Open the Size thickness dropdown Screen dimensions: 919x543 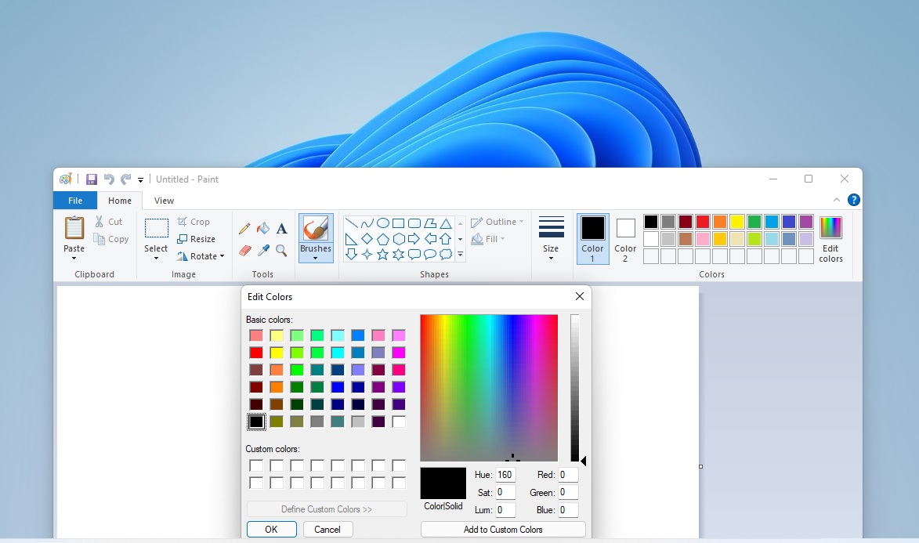pos(551,240)
